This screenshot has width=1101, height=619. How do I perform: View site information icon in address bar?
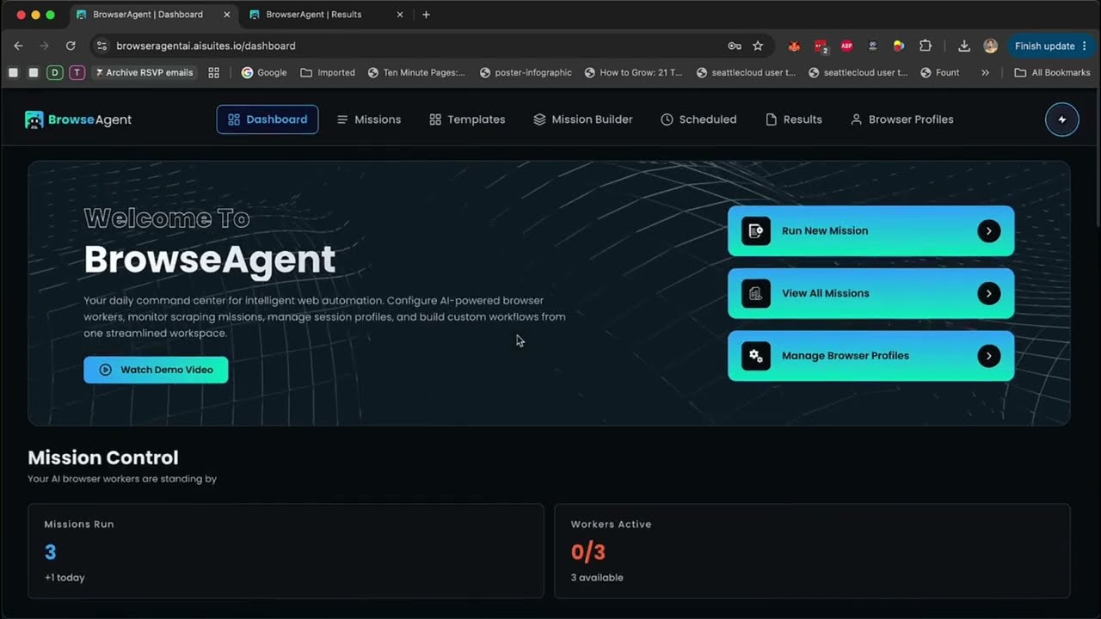(101, 46)
